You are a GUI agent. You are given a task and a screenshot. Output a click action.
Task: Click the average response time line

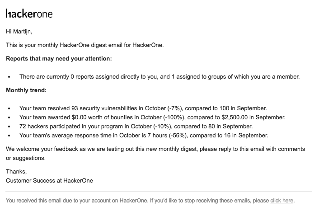coord(144,136)
